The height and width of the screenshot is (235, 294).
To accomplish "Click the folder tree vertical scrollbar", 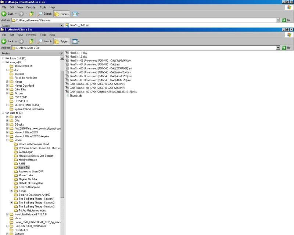I will coord(62,147).
